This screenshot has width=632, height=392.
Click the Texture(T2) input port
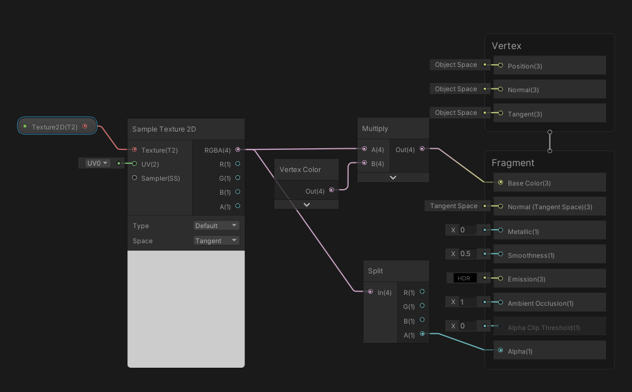[134, 149]
